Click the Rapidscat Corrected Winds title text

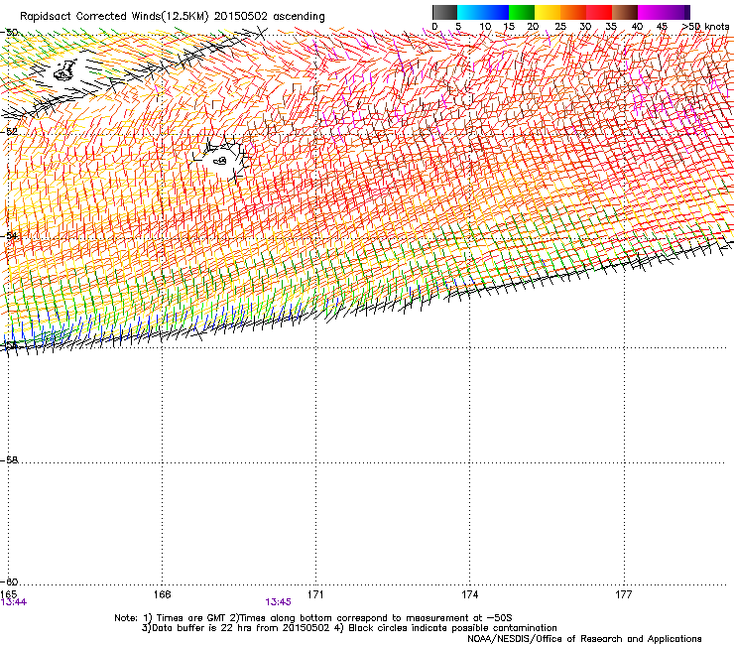coord(173,17)
